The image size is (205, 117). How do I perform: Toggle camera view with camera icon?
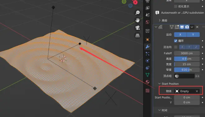pyautogui.click(x=138, y=28)
